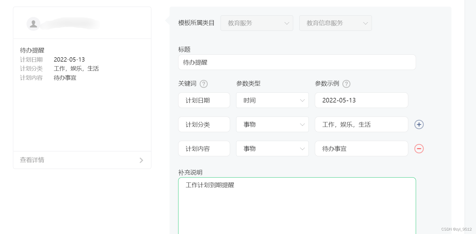Click the 计划内容 label in preview card
Screen dimensions: 476x234
click(x=31, y=78)
